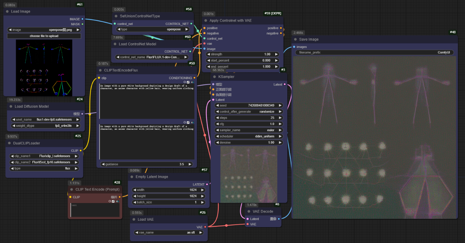
Task: Collapse the VAE Decode node
Action: [x=249, y=211]
